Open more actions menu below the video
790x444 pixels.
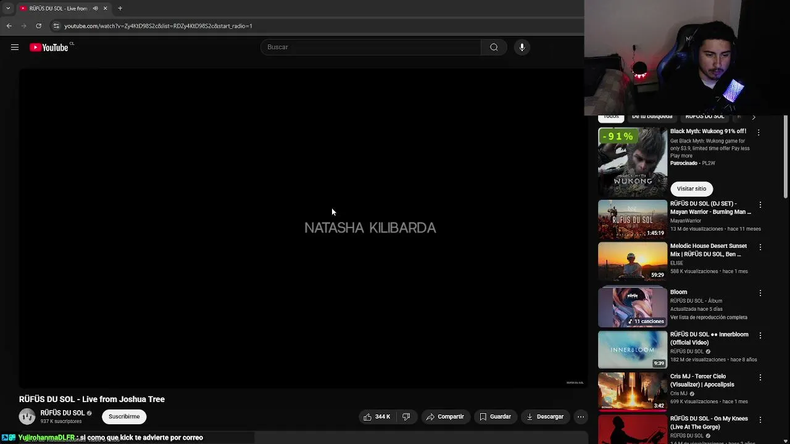pyautogui.click(x=581, y=417)
